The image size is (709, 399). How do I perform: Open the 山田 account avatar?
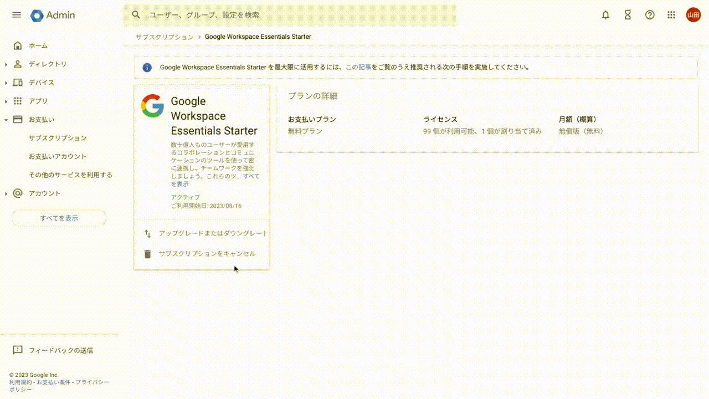[693, 15]
